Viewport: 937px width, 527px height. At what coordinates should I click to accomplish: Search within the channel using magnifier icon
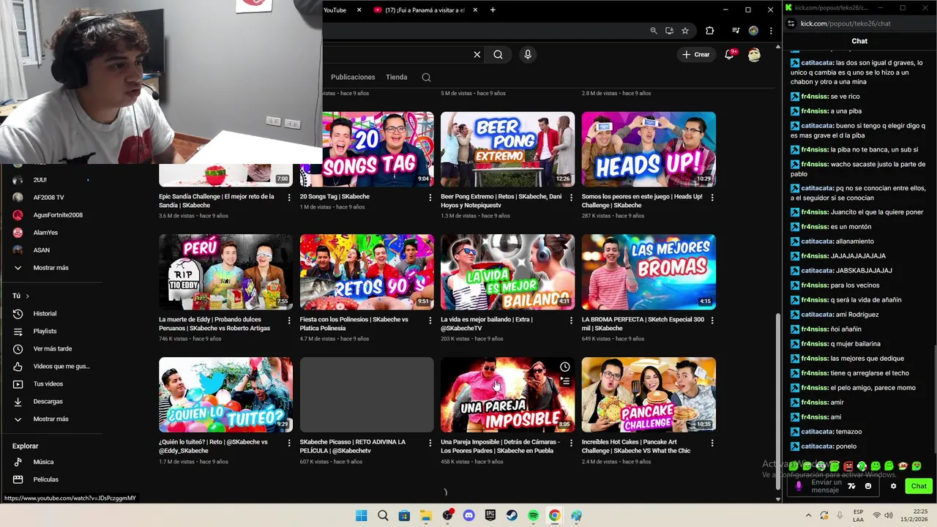tap(426, 78)
